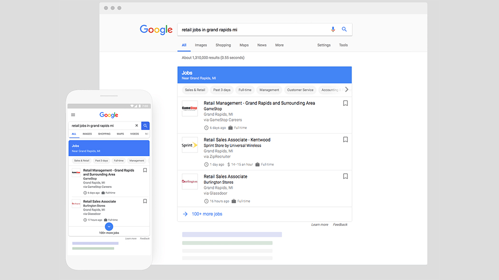Filter by Full-time chip on desktop
This screenshot has height=280, width=499.
(245, 90)
